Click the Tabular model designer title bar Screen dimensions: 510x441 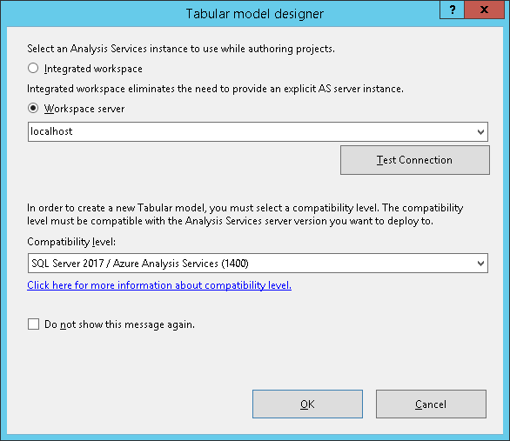(x=255, y=14)
